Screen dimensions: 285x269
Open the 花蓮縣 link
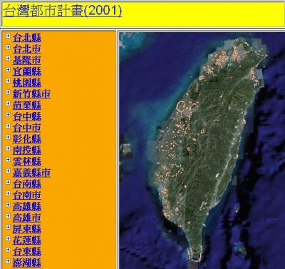click(x=27, y=240)
